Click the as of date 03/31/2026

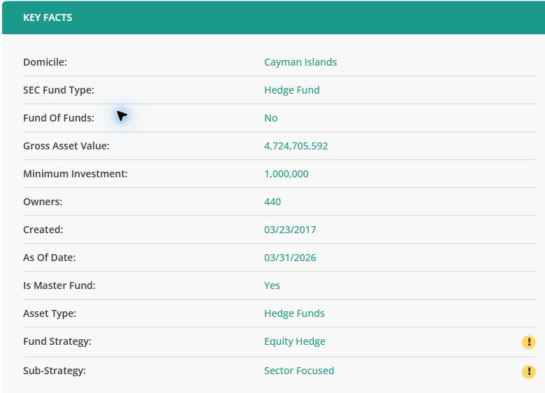point(290,258)
